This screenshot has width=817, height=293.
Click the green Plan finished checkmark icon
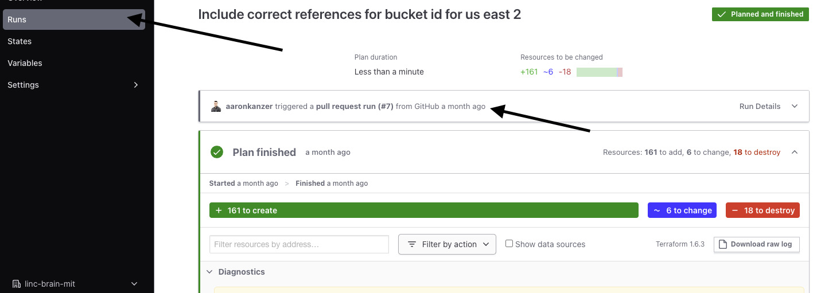(217, 152)
